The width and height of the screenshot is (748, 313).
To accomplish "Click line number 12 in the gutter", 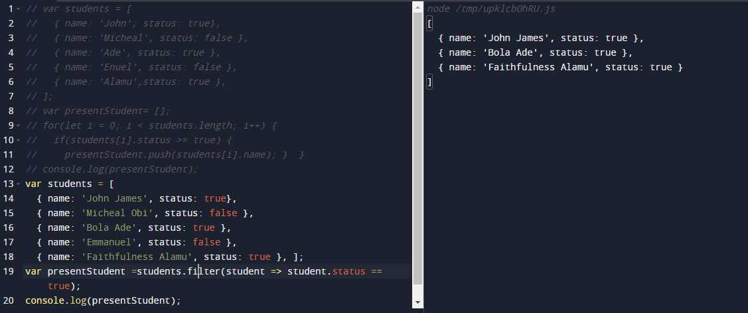I will tap(8, 169).
